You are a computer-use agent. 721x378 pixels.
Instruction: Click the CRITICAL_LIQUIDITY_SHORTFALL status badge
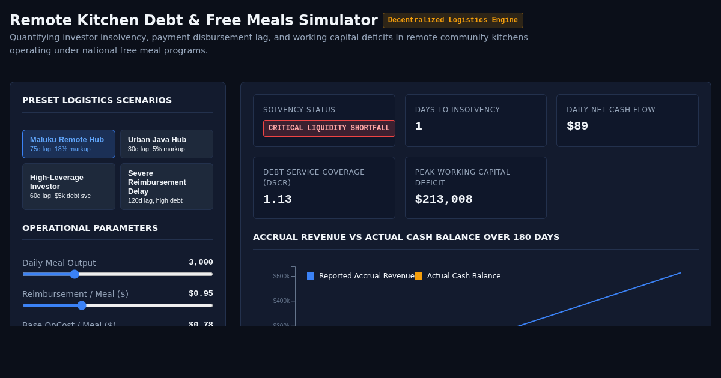point(329,128)
